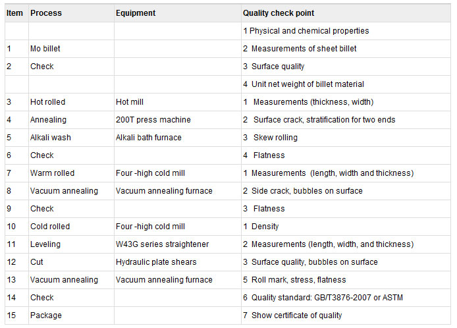457x328 pixels.
Task: Click the Cold rolled process cell
Action: [x=71, y=227]
